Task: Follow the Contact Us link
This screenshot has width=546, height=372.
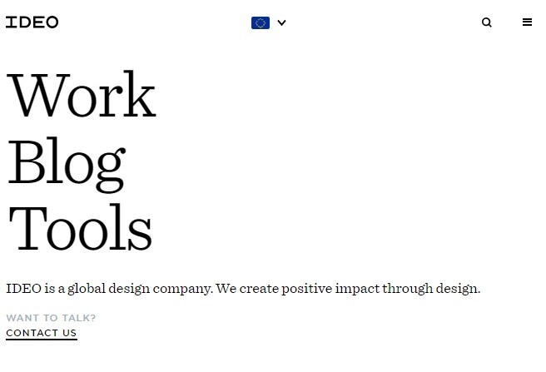Action: pos(42,333)
